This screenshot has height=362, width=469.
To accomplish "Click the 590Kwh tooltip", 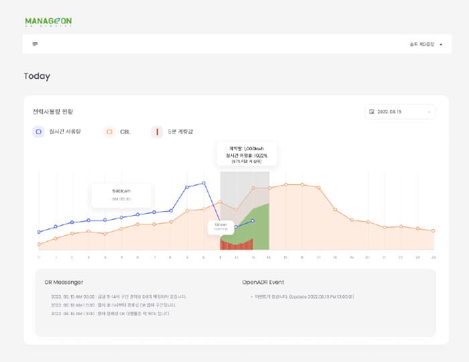I will (121, 195).
